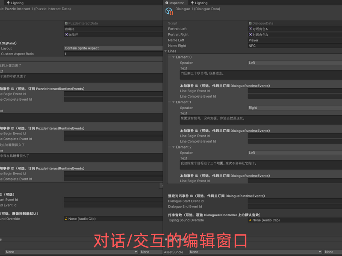
Task: Click the right panel AssetBundle label
Action: 174,252
